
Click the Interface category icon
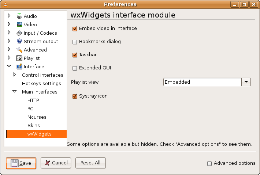[x=19, y=66]
